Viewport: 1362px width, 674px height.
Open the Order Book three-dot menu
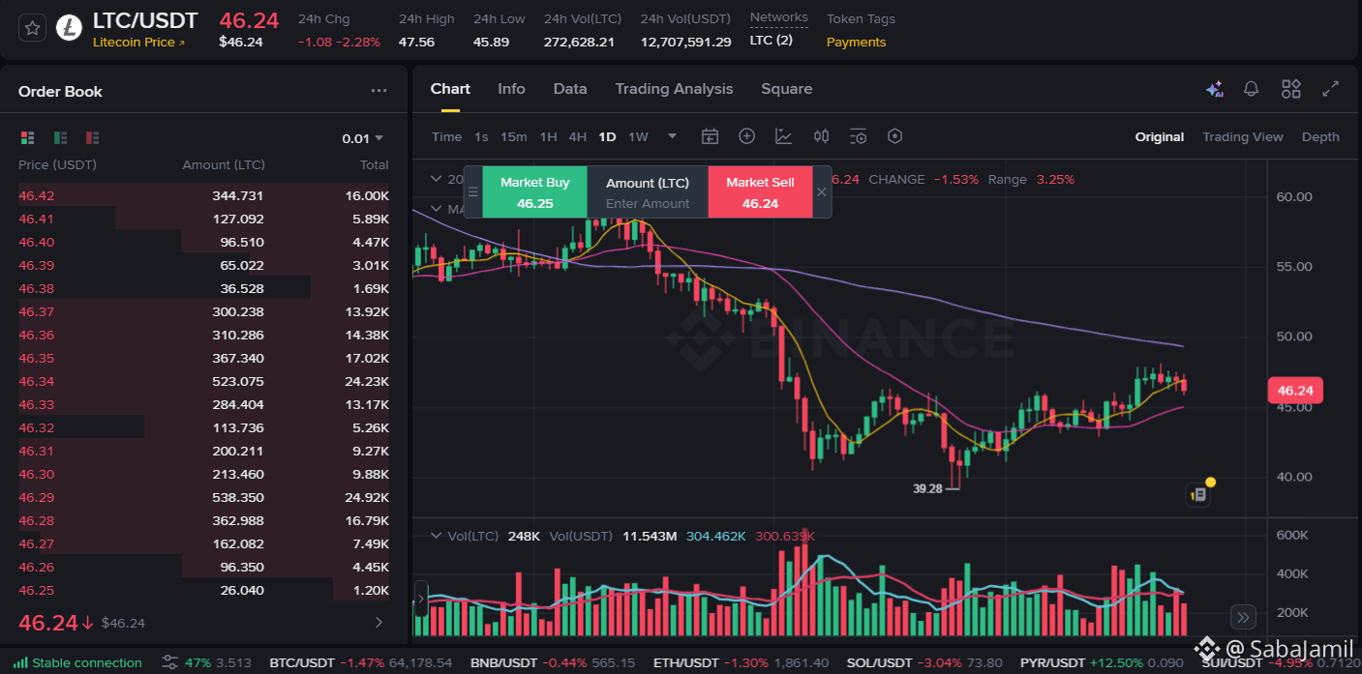click(378, 91)
